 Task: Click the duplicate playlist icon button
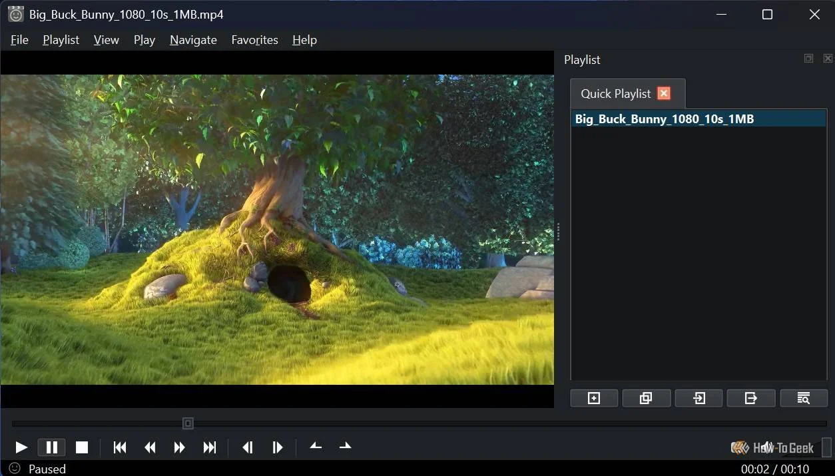tap(646, 398)
